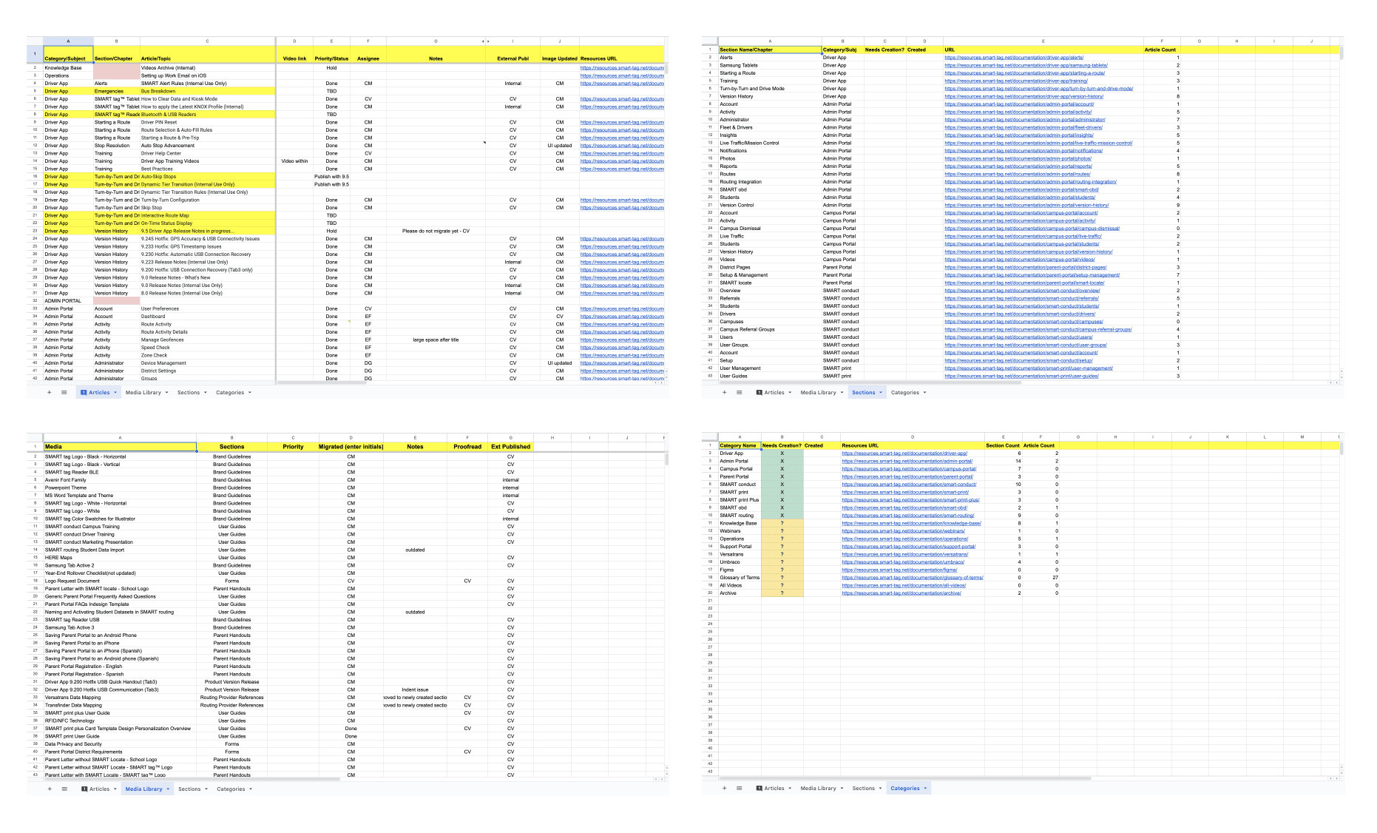Switch to Sections tab in Categories-sheet panel
This screenshot has height=833, width=1377.
pos(863,788)
